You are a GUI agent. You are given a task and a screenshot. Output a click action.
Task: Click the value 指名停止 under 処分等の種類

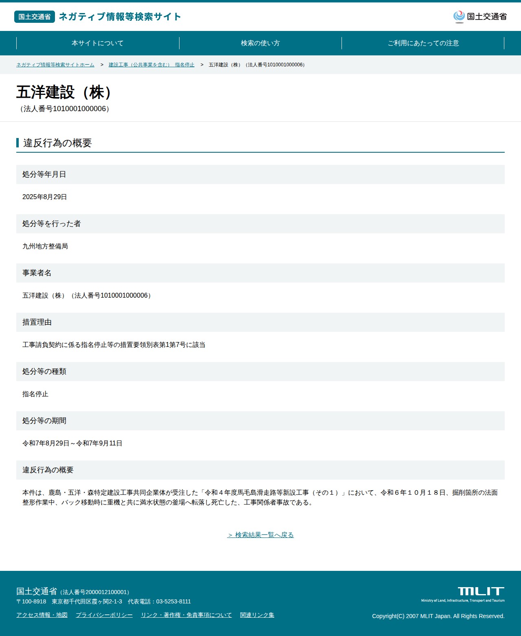[35, 394]
